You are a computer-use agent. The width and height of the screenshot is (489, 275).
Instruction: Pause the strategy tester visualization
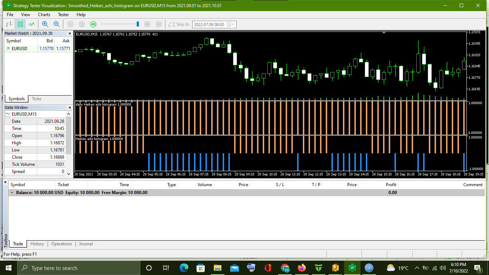point(70,24)
